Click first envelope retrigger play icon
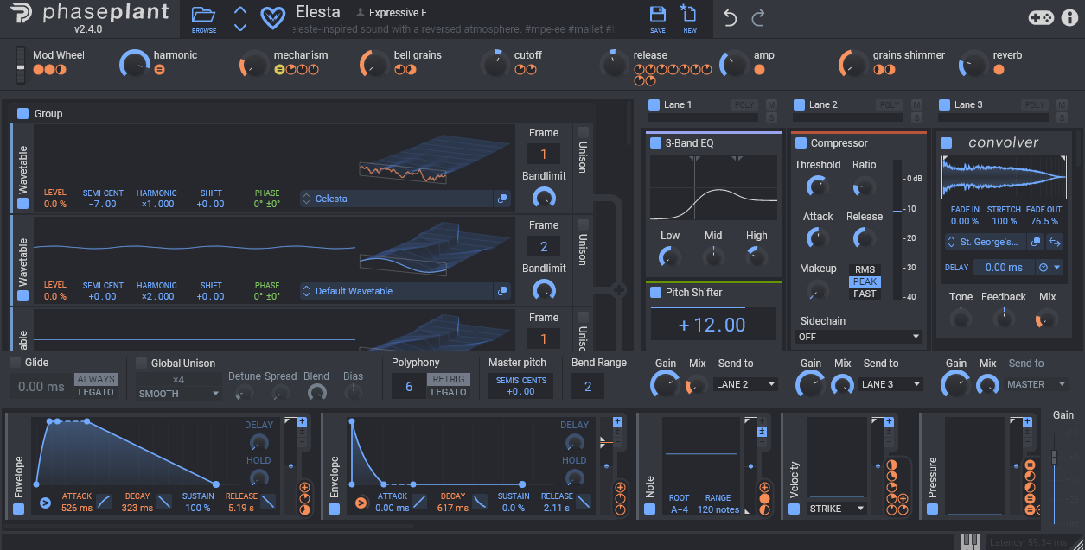1085x550 pixels. pyautogui.click(x=45, y=502)
